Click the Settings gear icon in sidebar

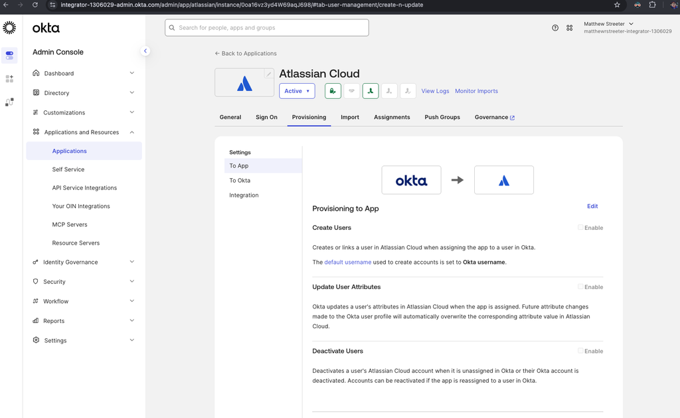[x=36, y=340]
